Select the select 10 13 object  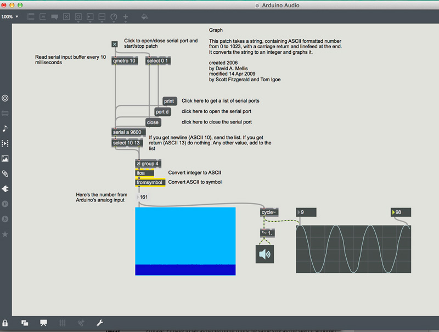click(127, 143)
